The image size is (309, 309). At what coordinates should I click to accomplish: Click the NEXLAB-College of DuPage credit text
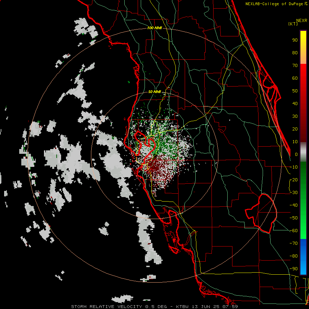274,4
